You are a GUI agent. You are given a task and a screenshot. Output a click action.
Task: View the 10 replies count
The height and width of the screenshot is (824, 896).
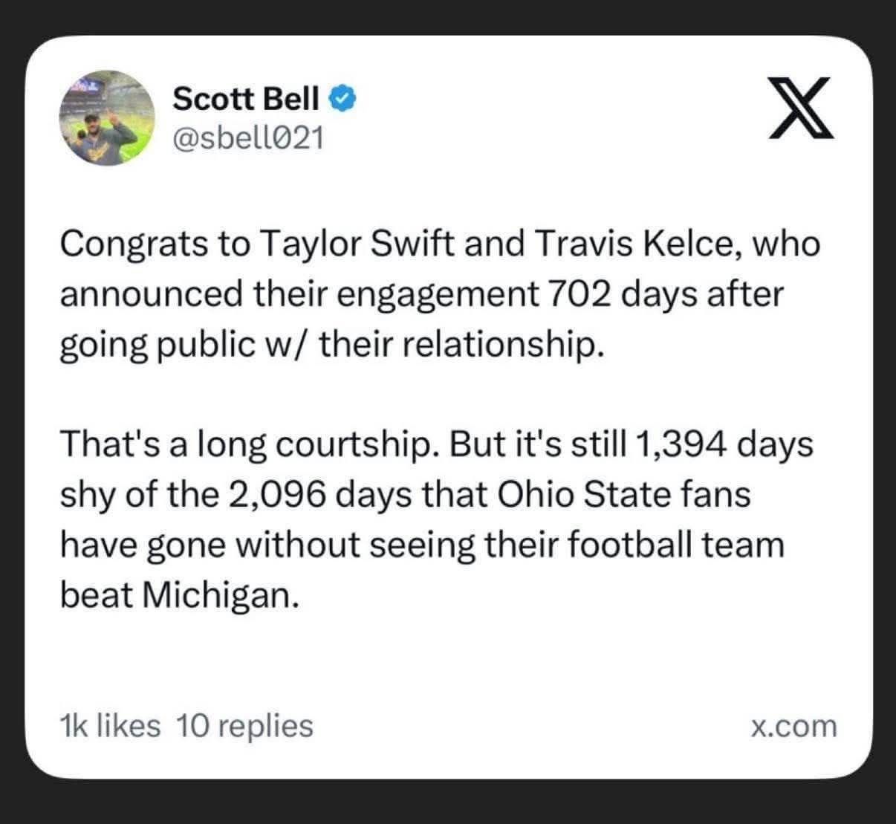point(244,726)
